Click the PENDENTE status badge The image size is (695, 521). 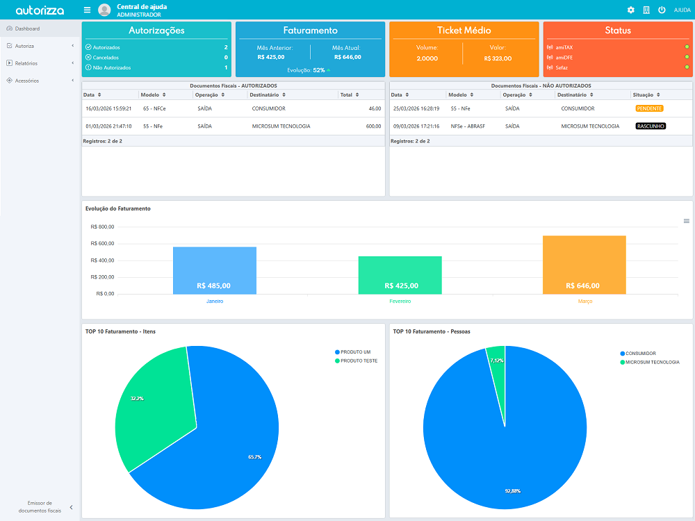click(x=648, y=108)
